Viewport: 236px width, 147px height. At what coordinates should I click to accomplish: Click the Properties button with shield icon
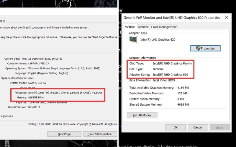click(x=205, y=49)
